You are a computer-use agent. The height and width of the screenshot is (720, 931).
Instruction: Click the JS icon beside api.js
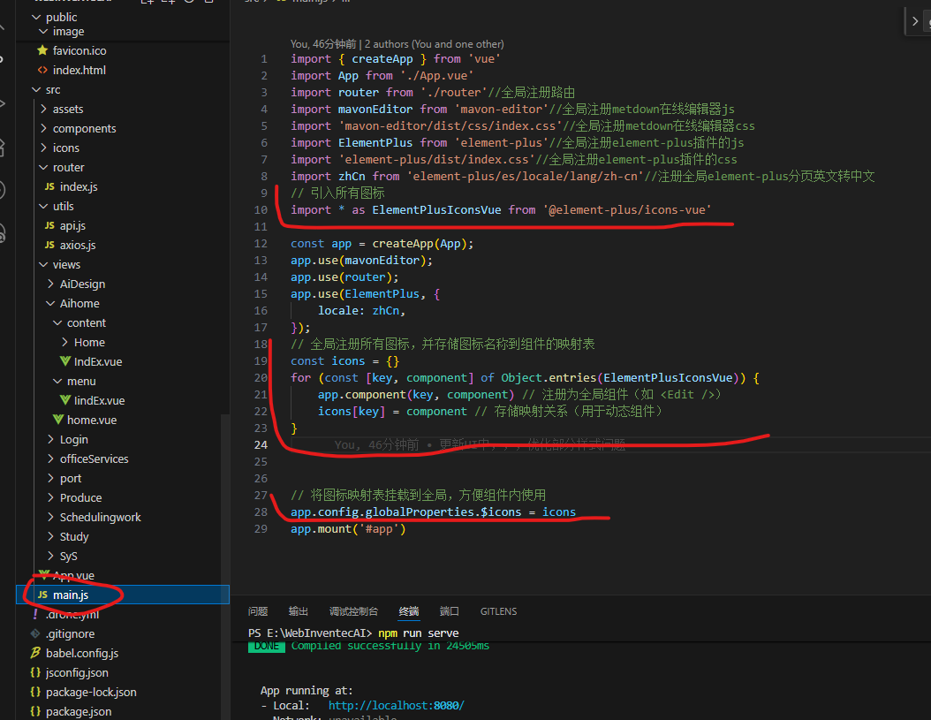tap(49, 226)
